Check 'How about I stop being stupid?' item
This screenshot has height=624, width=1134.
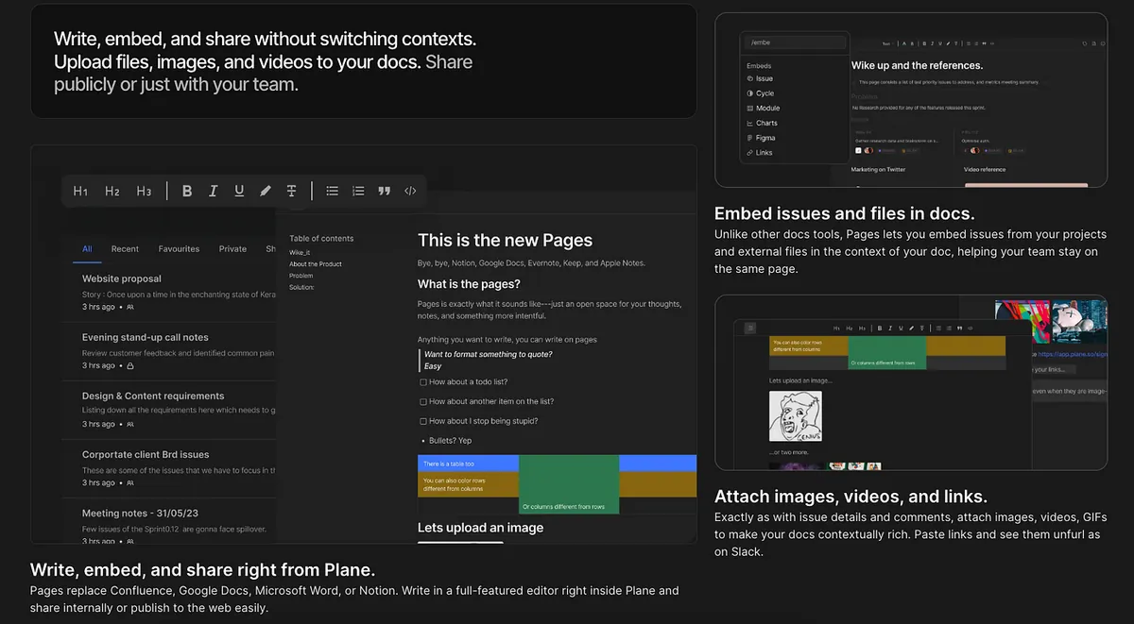422,422
